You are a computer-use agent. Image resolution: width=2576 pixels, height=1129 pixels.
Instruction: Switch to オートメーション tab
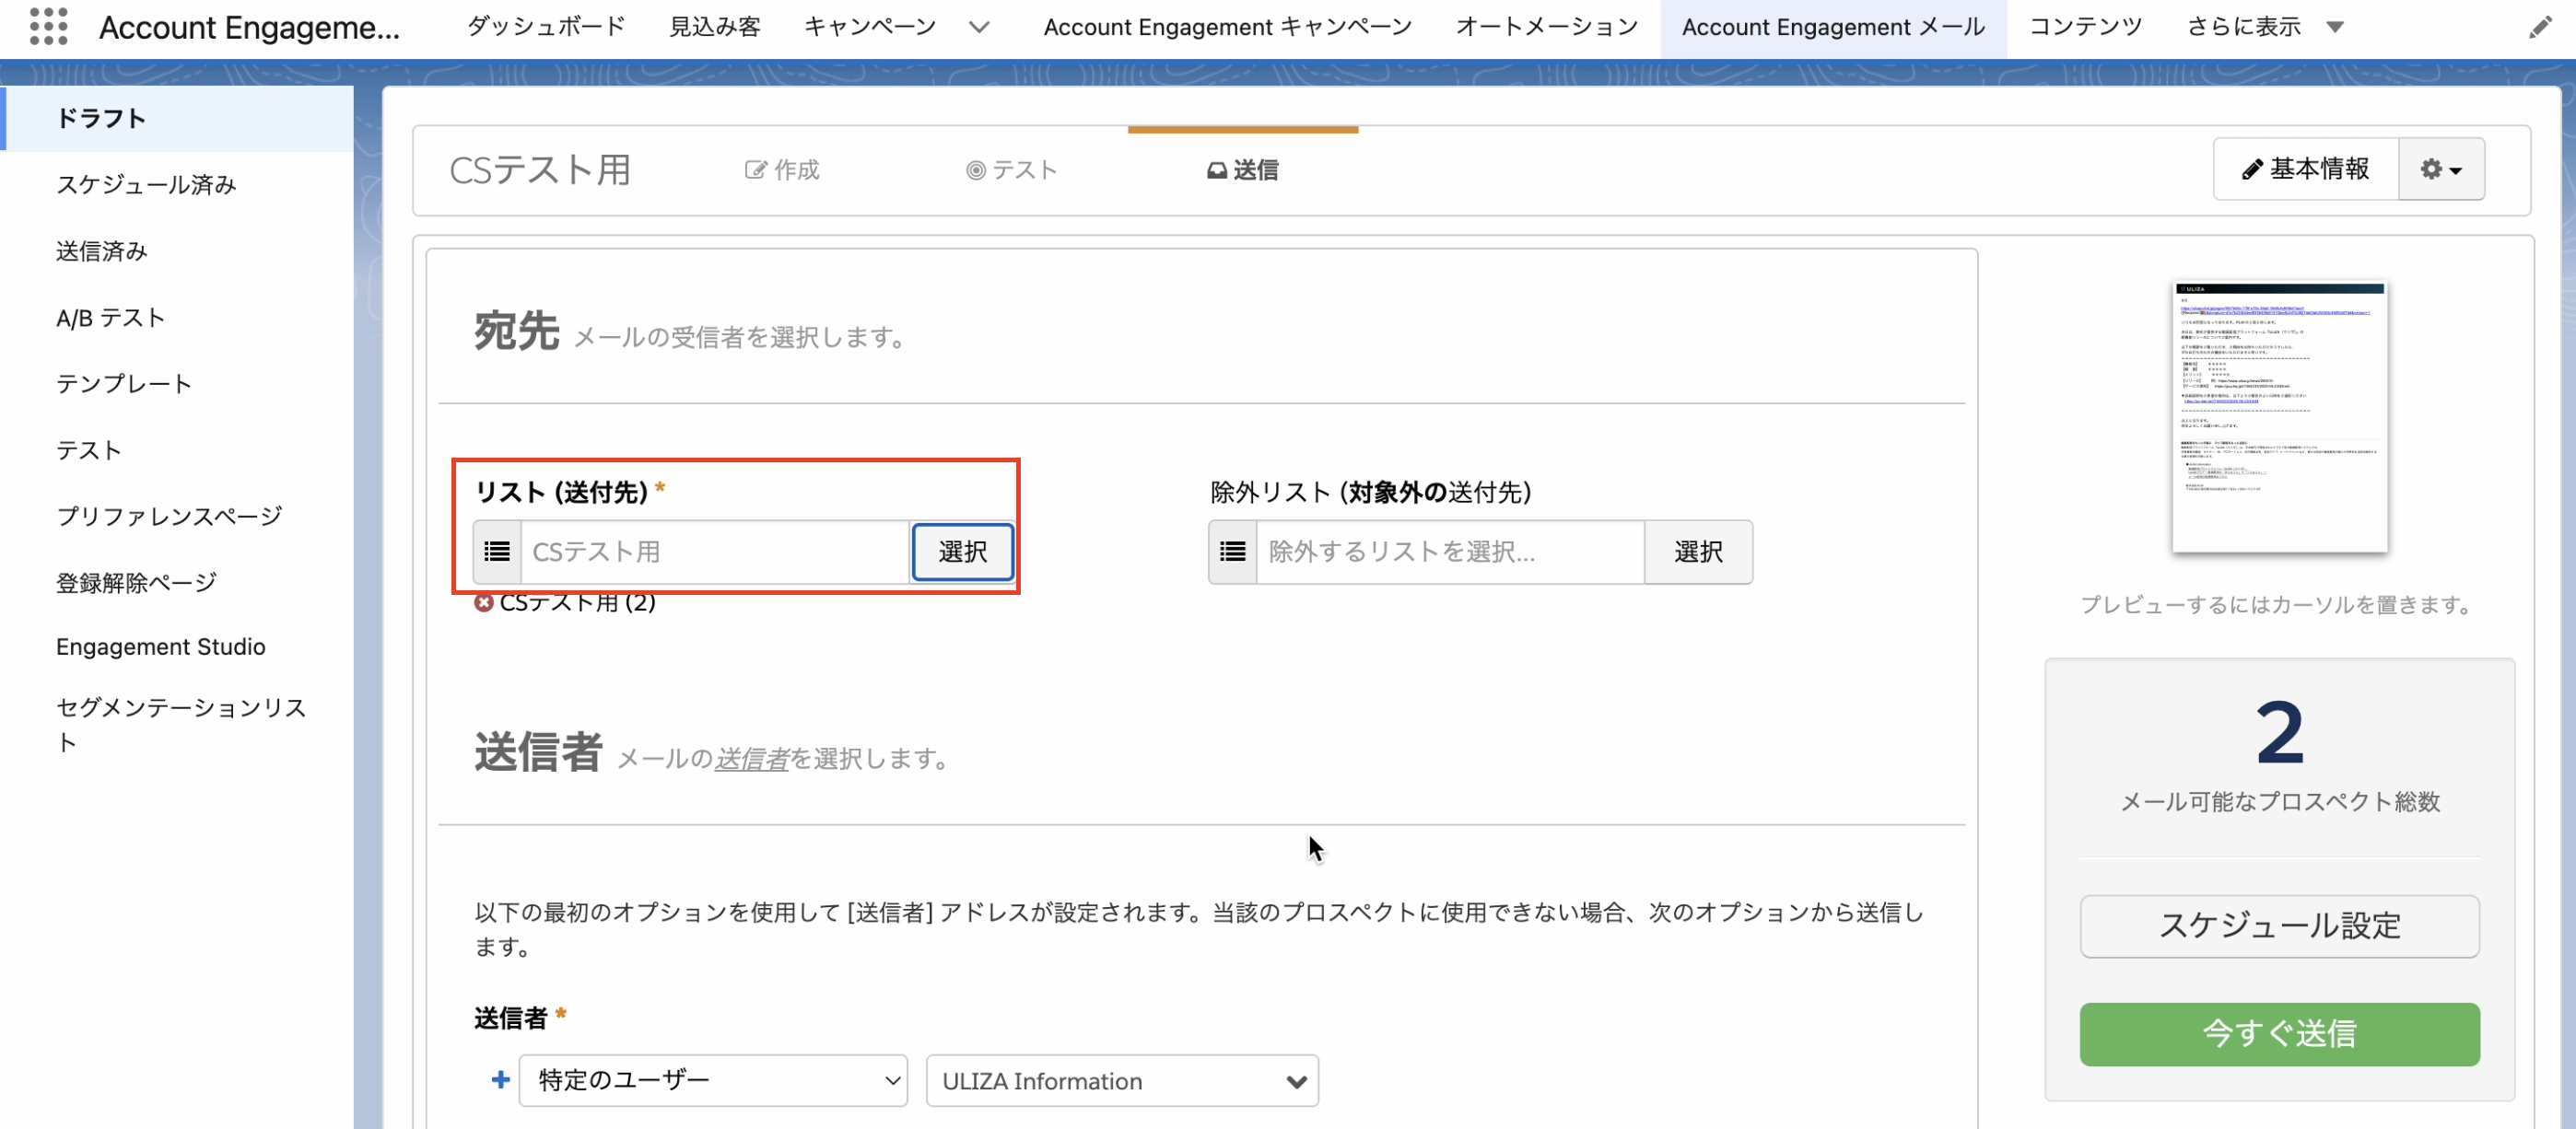click(1546, 27)
